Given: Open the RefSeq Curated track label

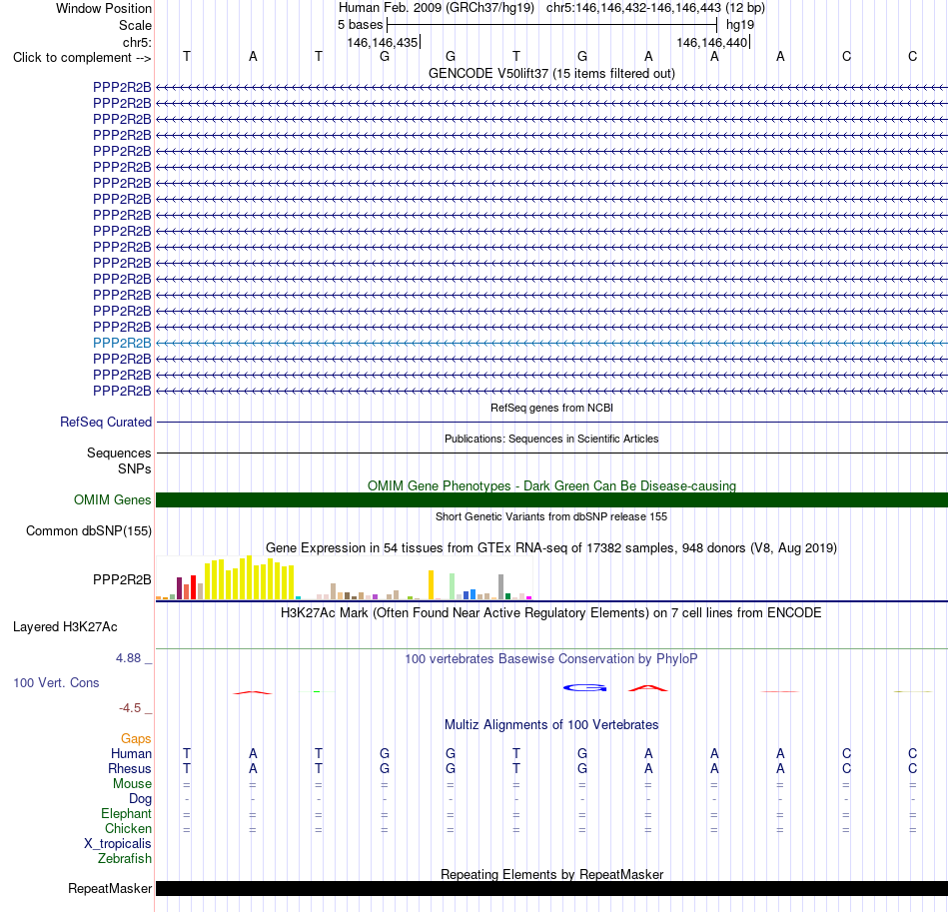Looking at the screenshot, I should pos(105,422).
